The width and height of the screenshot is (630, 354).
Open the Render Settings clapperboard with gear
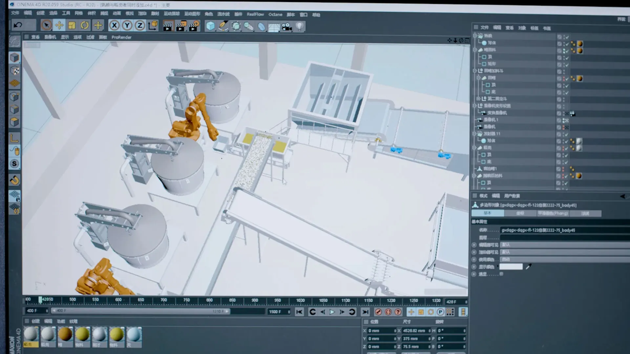[194, 26]
